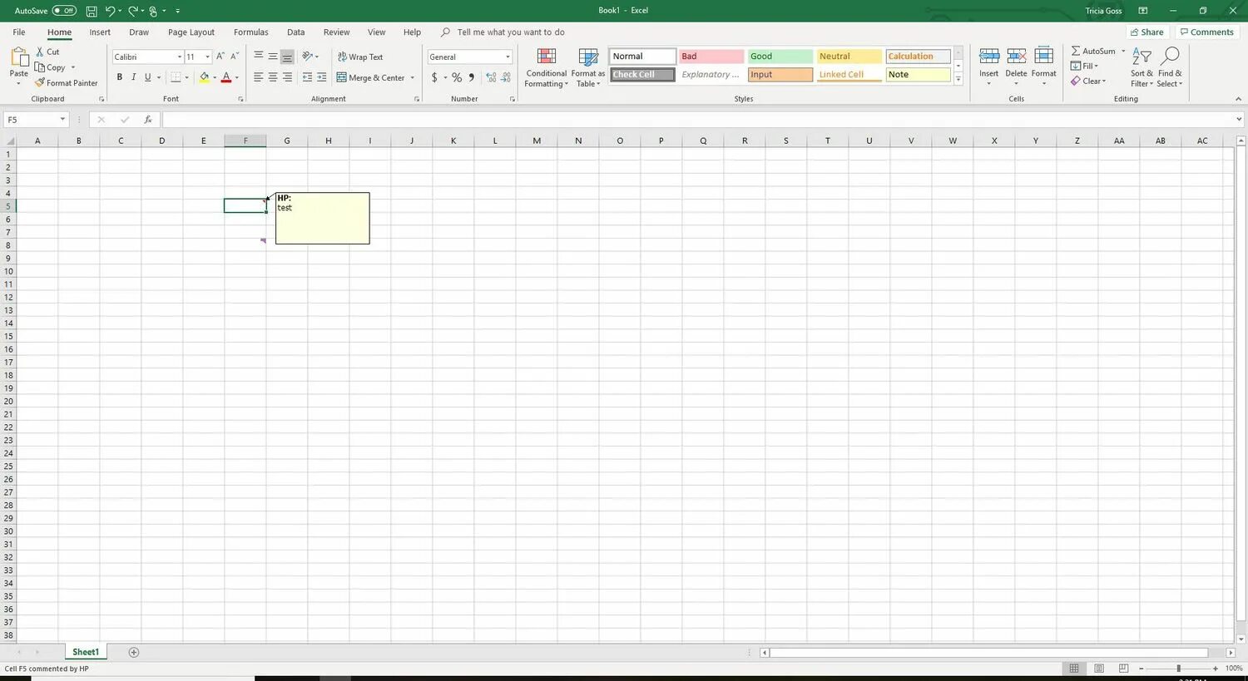Open the Number Format dropdown

click(x=507, y=57)
